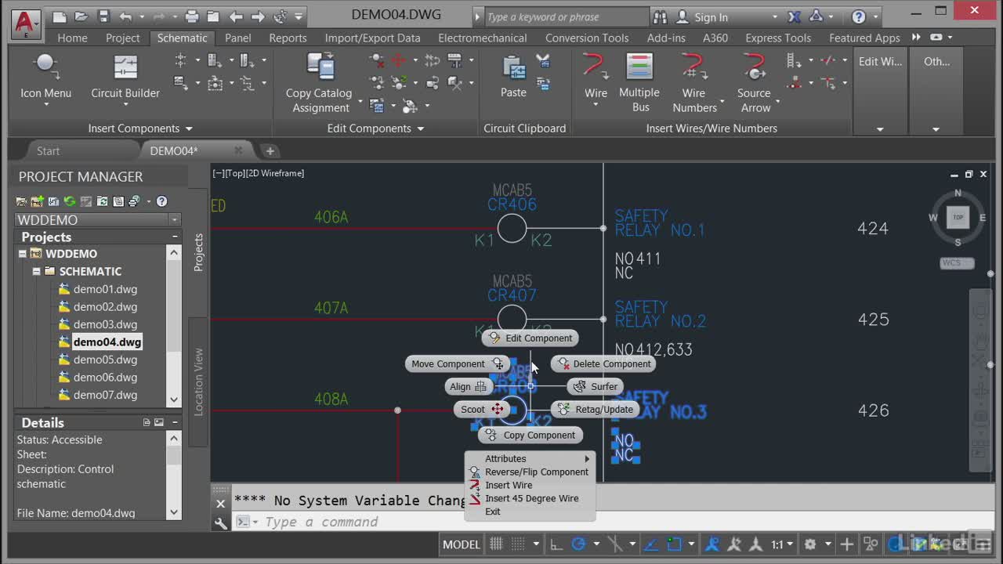Collapse the SCHEMATIC folder node
1003x564 pixels.
point(36,271)
